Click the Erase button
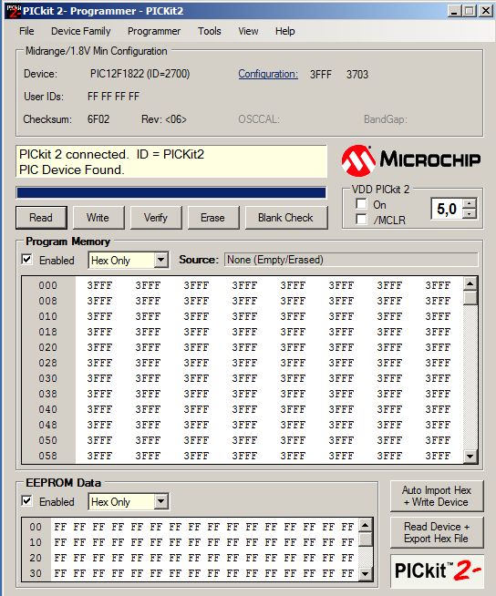Image resolution: width=496 pixels, height=596 pixels. [213, 218]
